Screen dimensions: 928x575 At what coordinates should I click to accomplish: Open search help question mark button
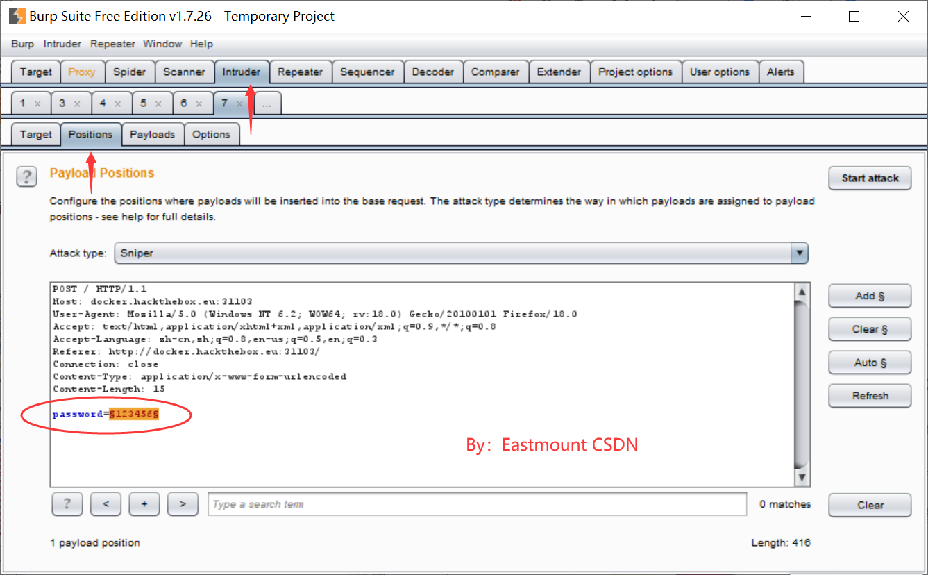click(x=67, y=504)
